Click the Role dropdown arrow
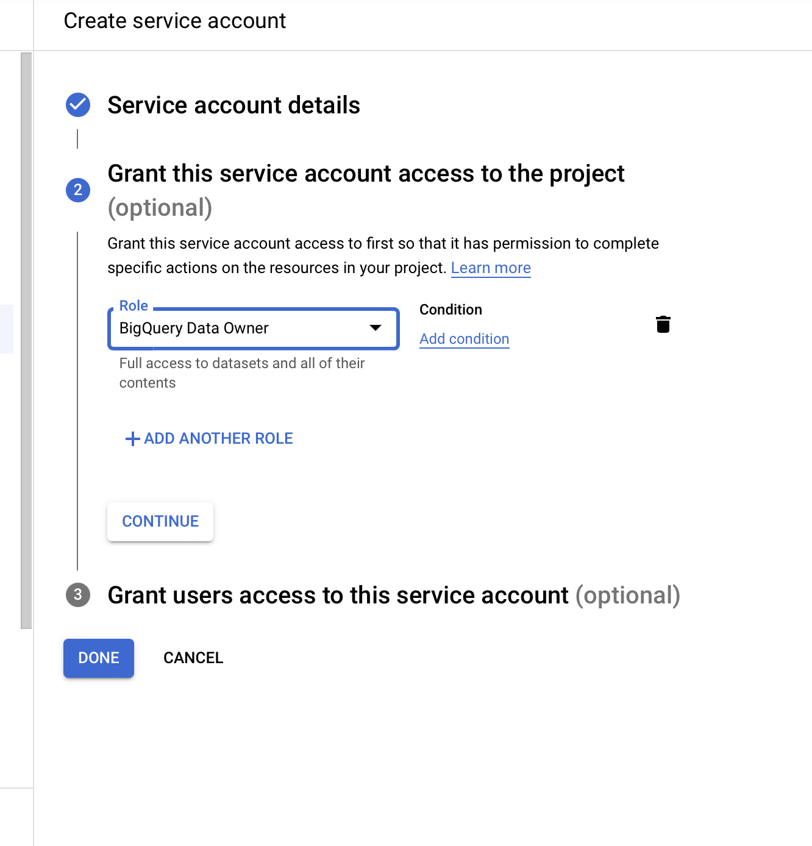The width and height of the screenshot is (812, 846). point(376,328)
